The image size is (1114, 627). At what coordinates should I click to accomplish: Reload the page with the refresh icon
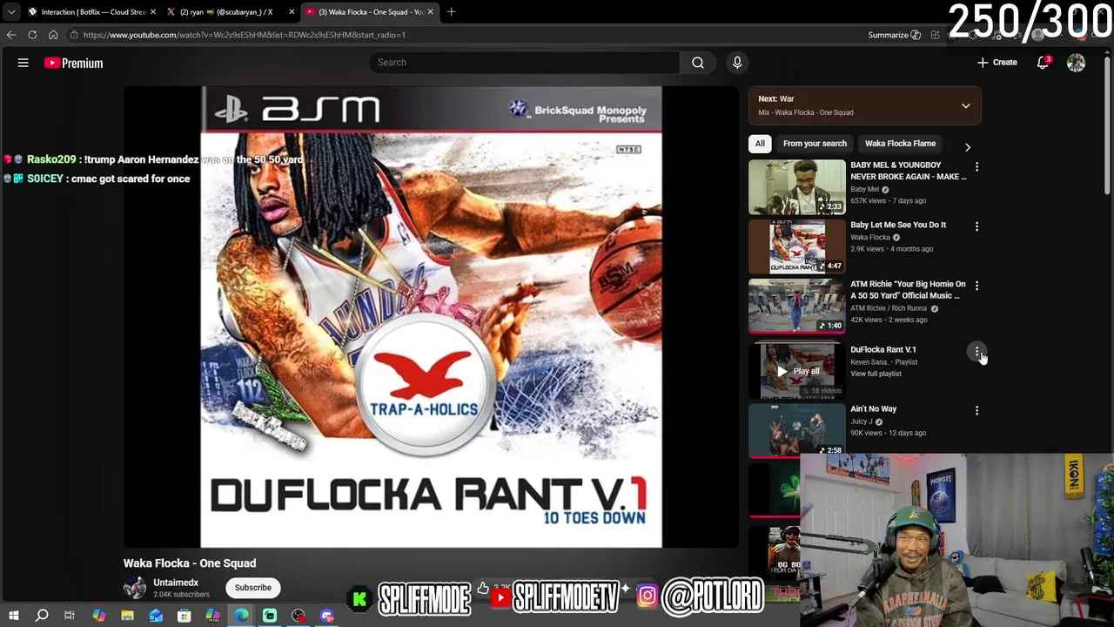(32, 35)
